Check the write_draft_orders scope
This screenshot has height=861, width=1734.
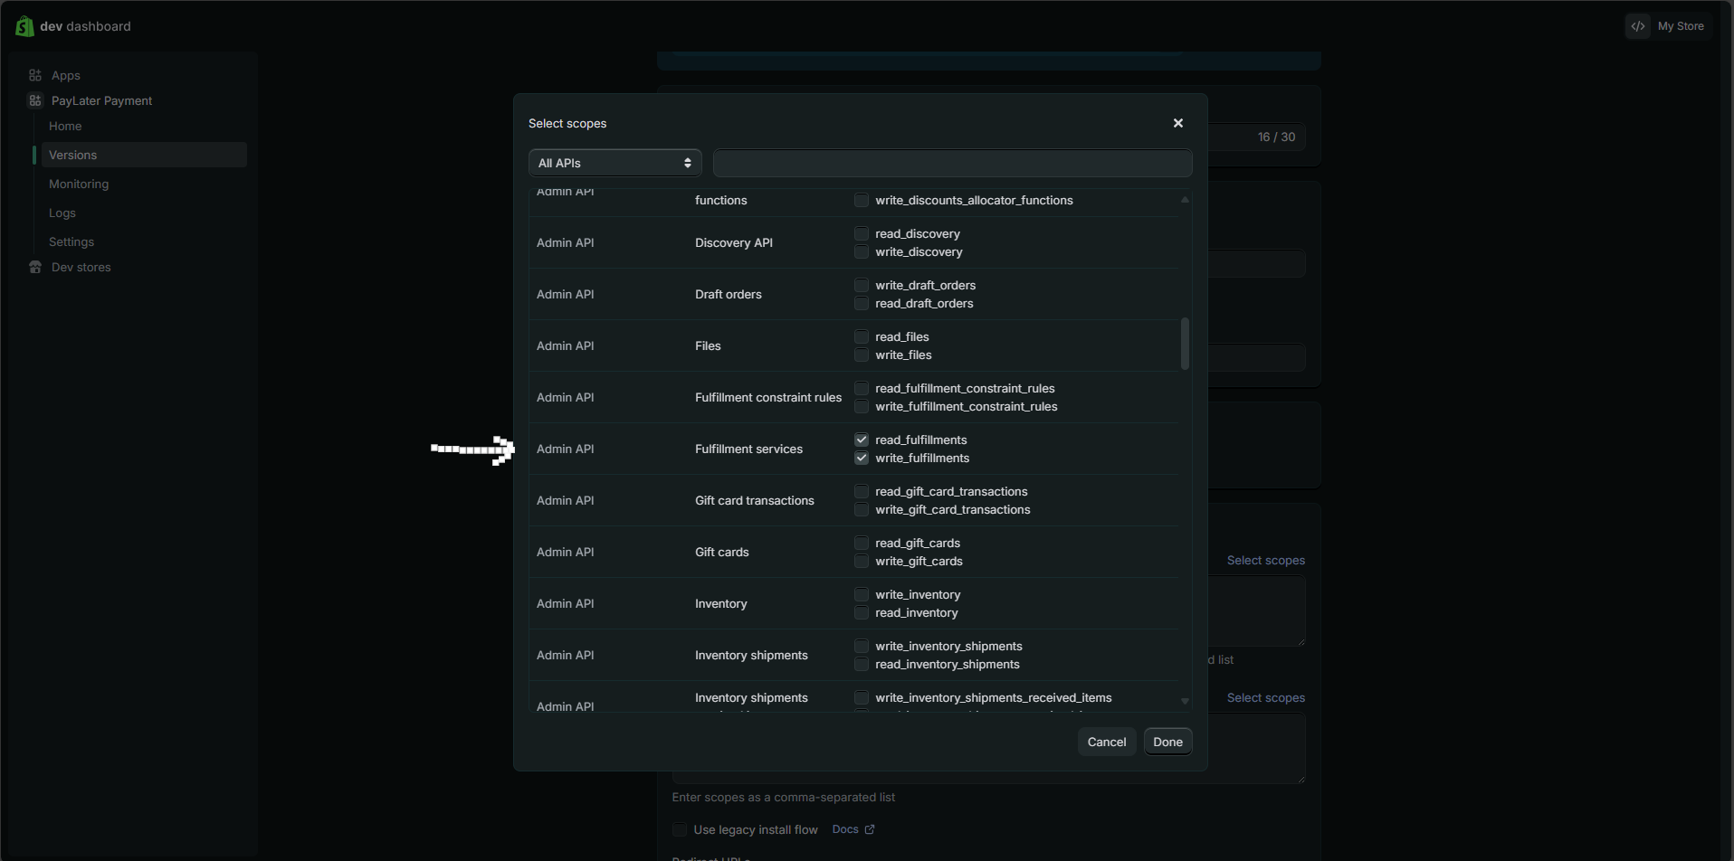[x=862, y=286]
